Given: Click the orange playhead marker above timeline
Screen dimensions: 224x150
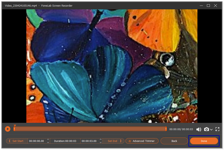Looking at the screenshot, I should [15, 126].
